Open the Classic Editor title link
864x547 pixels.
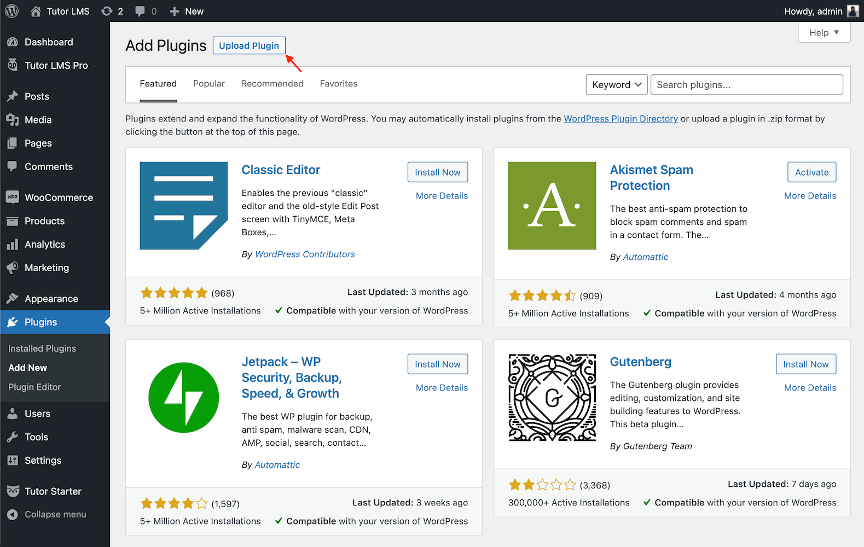coord(281,170)
